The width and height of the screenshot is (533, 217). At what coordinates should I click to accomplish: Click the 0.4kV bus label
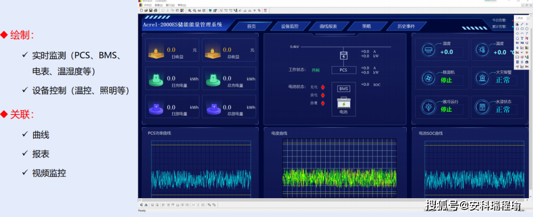[294, 47]
